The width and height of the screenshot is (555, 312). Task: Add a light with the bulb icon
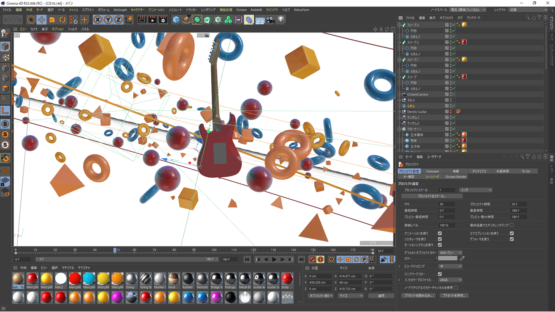click(x=281, y=20)
